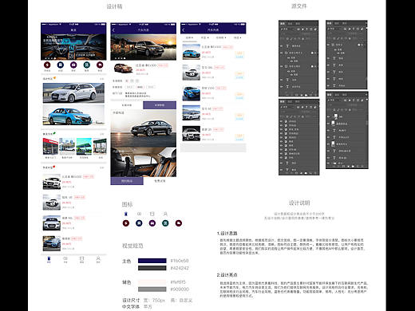
Task: Tap purple bottom-left button on car detail screen
Action: [x=127, y=181]
